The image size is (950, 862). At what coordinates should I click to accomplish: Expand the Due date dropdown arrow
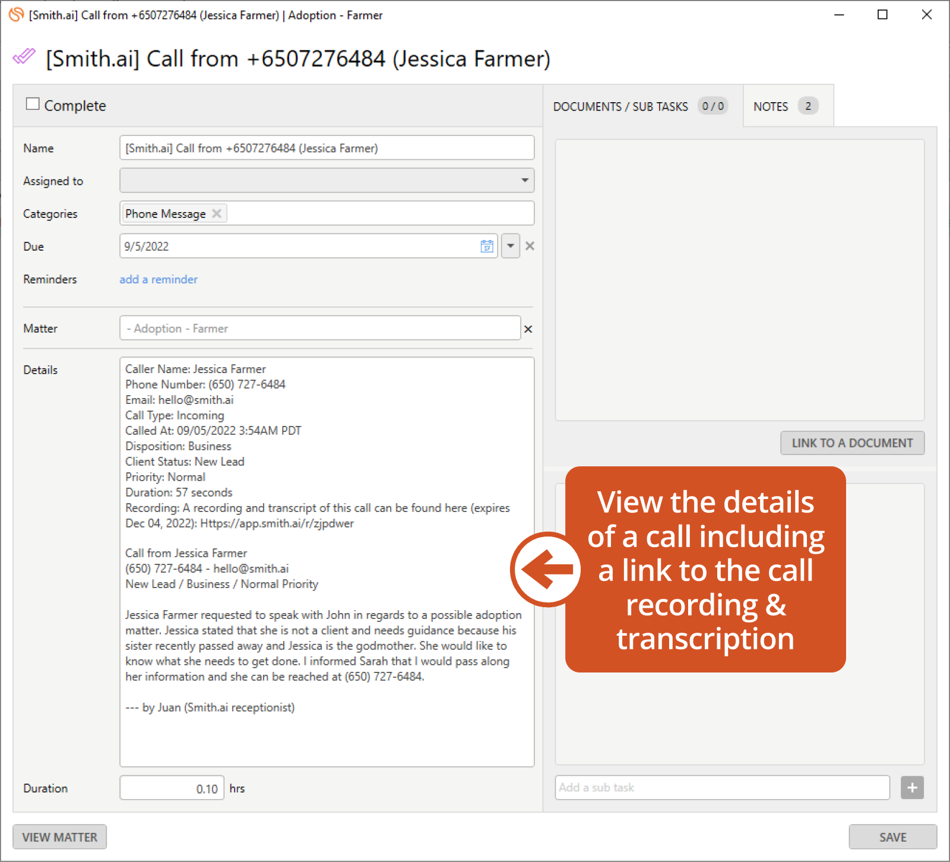pos(511,246)
